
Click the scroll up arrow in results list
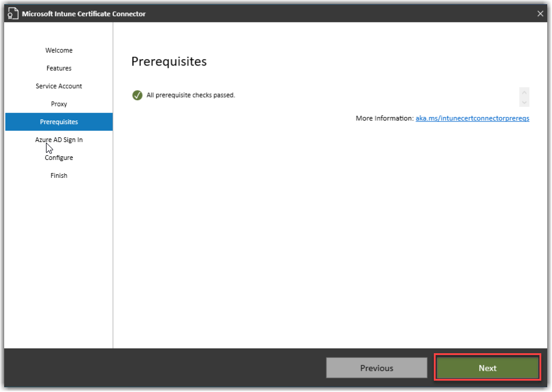[524, 92]
